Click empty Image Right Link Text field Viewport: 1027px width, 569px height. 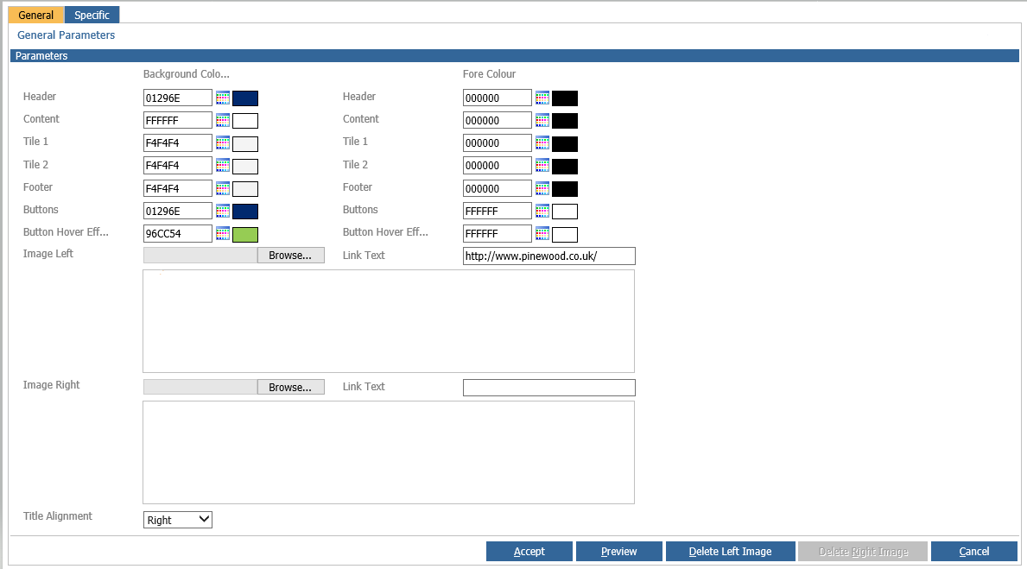pos(548,388)
